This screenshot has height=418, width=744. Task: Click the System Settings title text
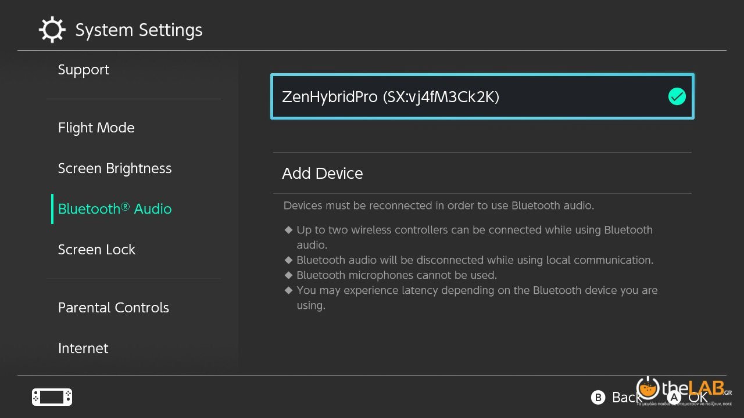tap(139, 30)
